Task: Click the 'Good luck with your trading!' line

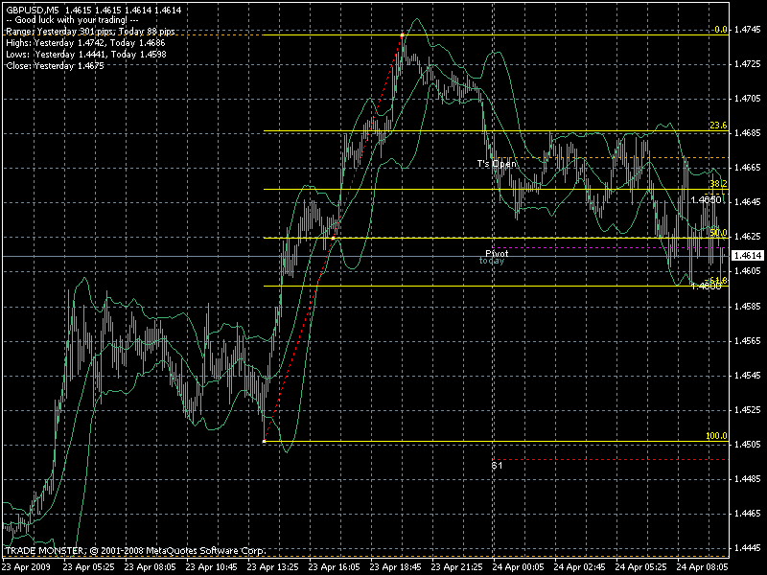Action: [x=72, y=20]
